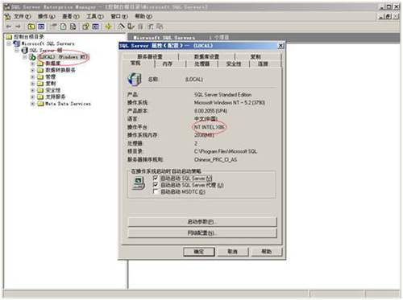Switch to the 处理器 tab
The width and height of the screenshot is (403, 300).
201,64
